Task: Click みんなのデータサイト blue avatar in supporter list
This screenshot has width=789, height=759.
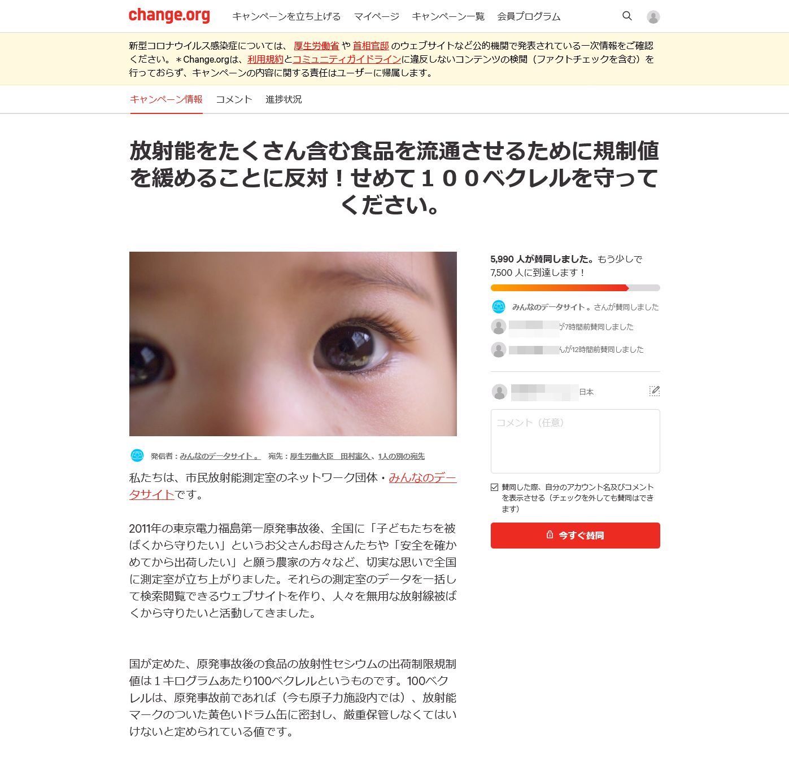Action: coord(499,307)
